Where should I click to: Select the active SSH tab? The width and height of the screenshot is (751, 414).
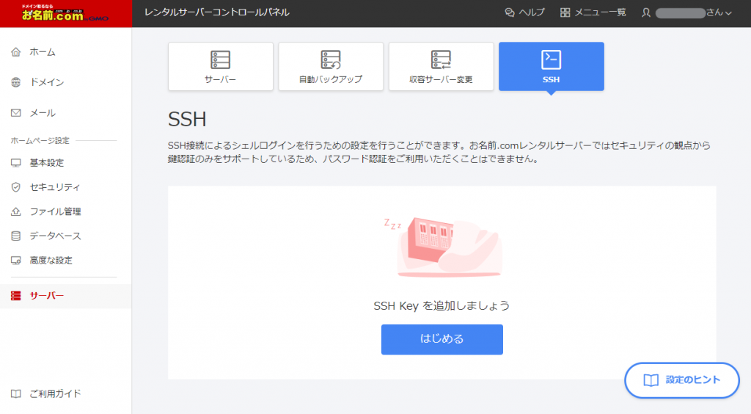pos(551,66)
